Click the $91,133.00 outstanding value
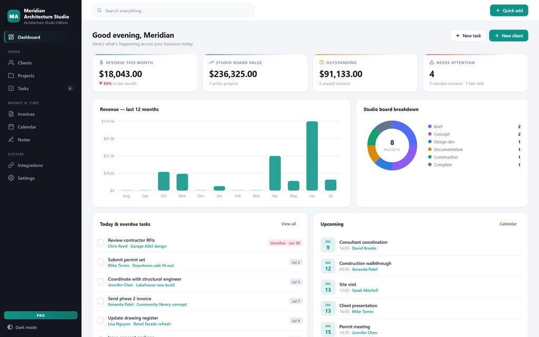The height and width of the screenshot is (337, 539). click(x=341, y=74)
